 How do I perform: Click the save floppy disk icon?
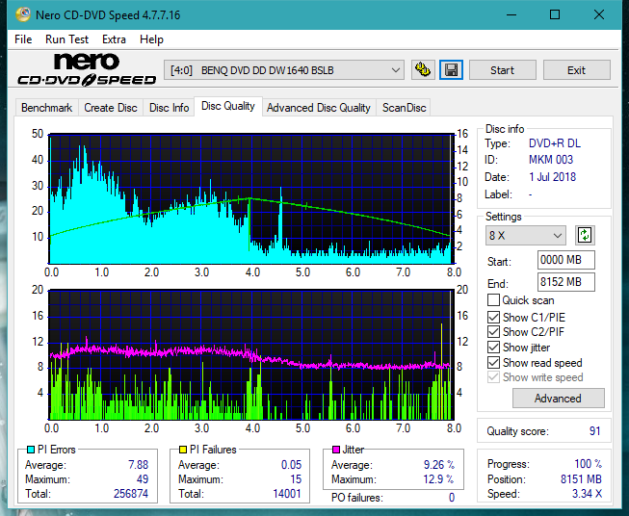click(x=452, y=70)
